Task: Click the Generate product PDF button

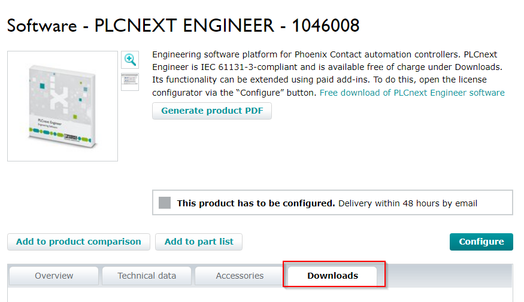Action: coord(212,111)
